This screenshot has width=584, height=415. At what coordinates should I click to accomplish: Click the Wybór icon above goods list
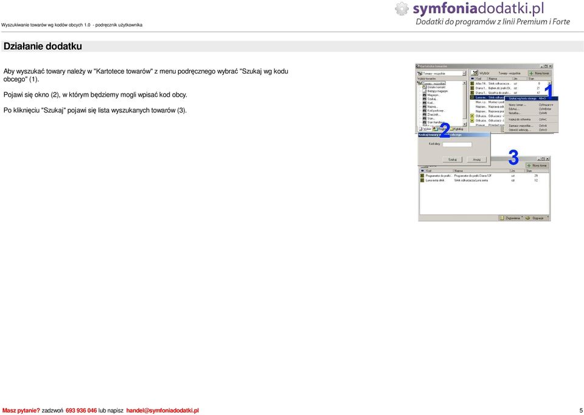coord(474,73)
